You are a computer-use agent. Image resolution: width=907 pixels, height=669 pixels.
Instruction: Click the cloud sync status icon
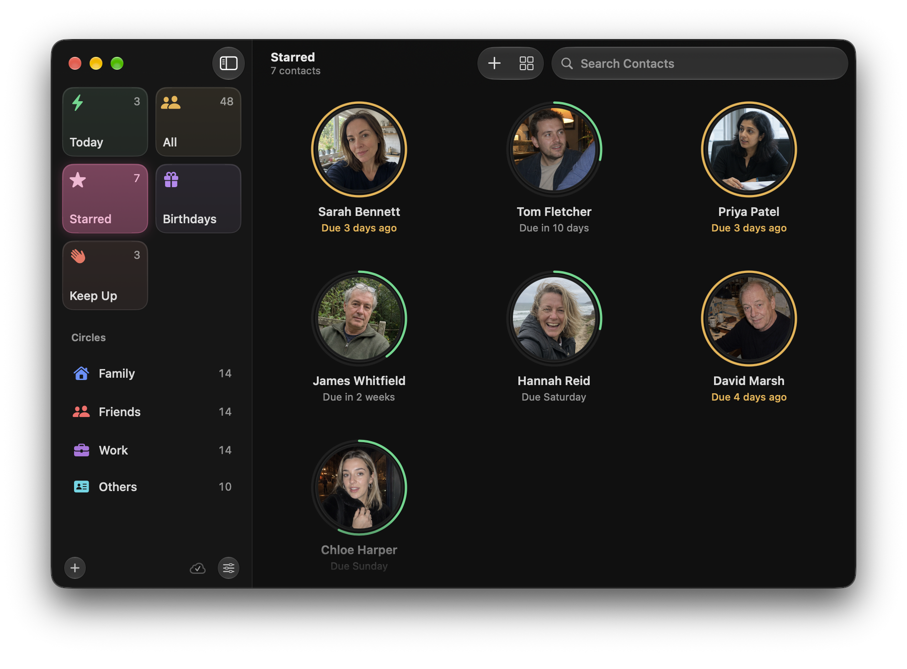197,568
